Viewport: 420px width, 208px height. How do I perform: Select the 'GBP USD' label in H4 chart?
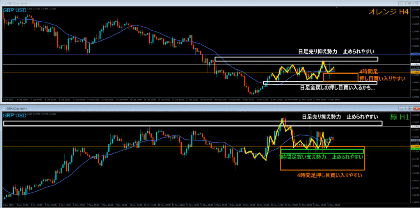[x=14, y=10]
